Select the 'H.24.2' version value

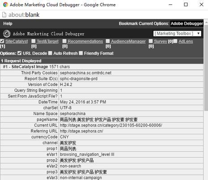66,85
